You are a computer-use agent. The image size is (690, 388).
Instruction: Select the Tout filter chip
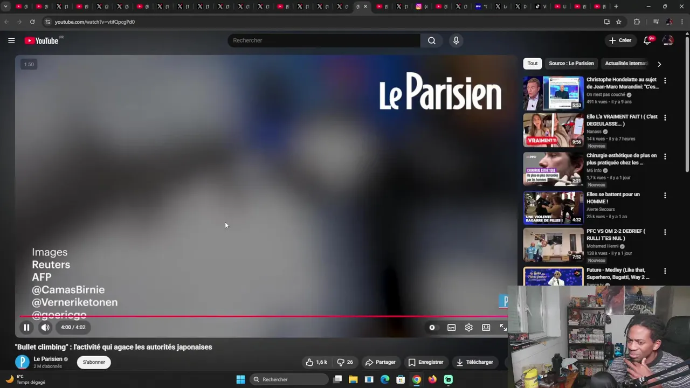click(x=533, y=64)
